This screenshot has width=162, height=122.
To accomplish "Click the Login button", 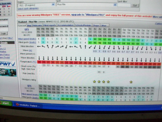I will click(4, 33).
